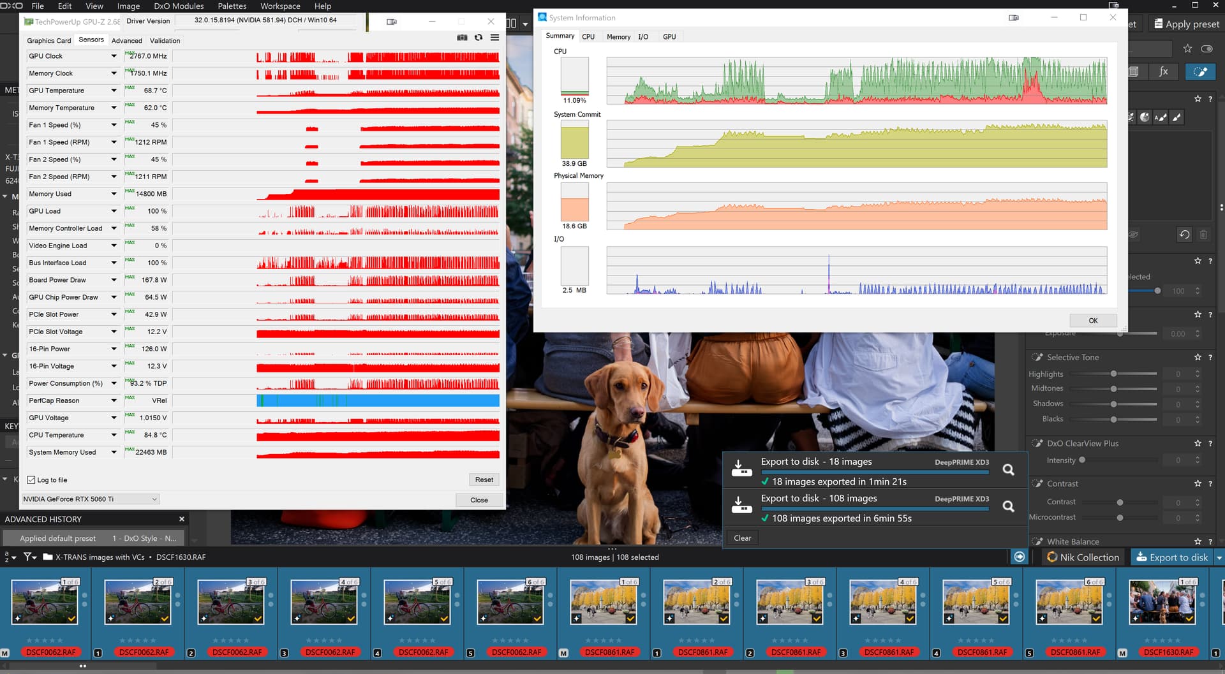The height and width of the screenshot is (674, 1225).
Task: Click GPU-Z refresh sensors icon
Action: coord(479,38)
